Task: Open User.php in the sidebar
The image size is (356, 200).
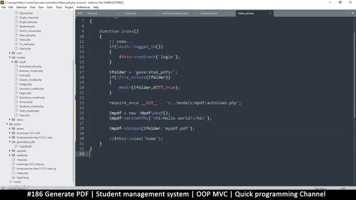Action: [x=24, y=115]
